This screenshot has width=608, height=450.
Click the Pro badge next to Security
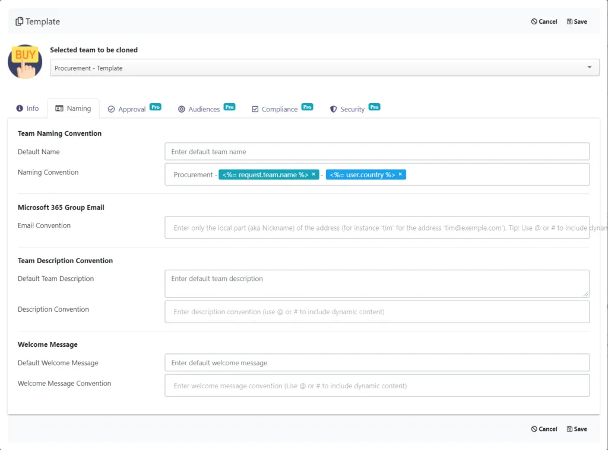(x=374, y=107)
